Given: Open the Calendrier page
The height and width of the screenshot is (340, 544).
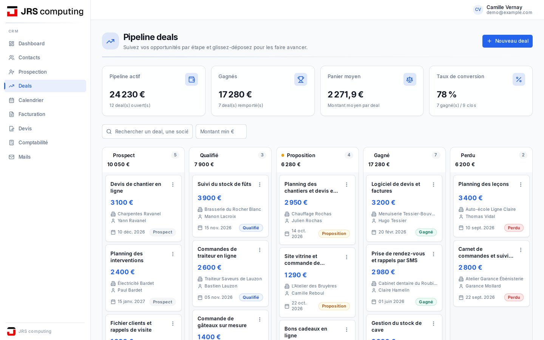Looking at the screenshot, I should click(x=45, y=100).
